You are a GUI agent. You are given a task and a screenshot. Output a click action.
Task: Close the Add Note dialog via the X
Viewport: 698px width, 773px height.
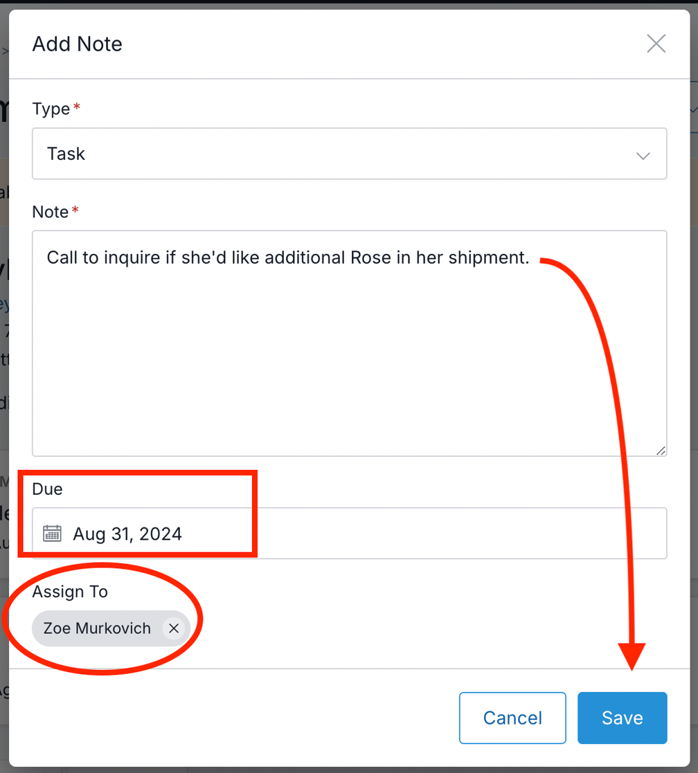point(656,43)
